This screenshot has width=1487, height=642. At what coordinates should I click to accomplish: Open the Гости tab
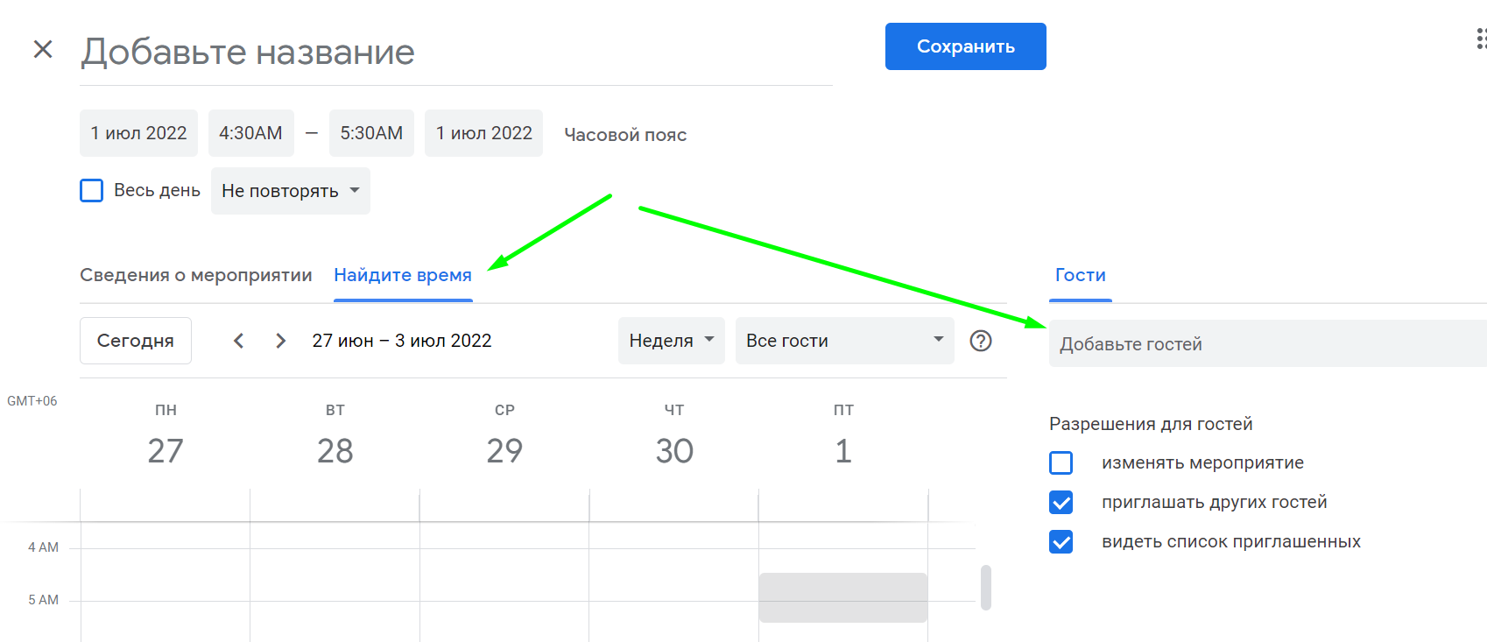click(x=1080, y=275)
